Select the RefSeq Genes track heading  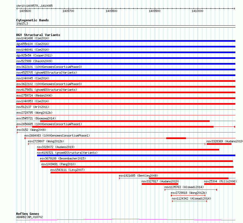pos(28,214)
